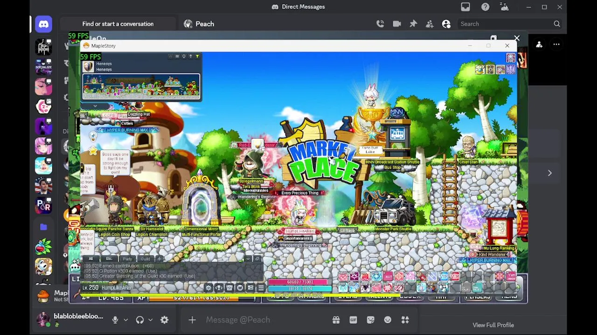Viewport: 597px width, 335px height.
Task: Click the minimap world map icon
Action: (x=190, y=56)
